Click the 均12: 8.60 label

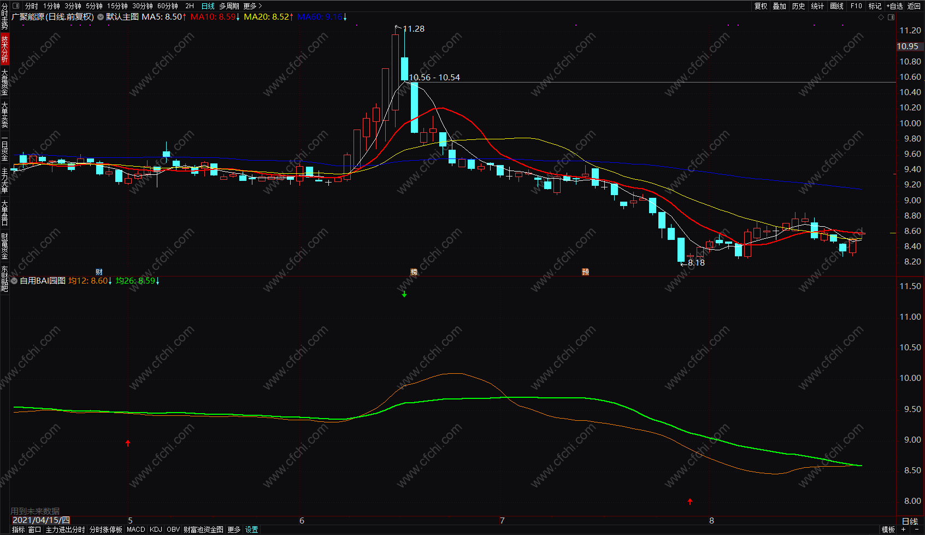coord(90,281)
